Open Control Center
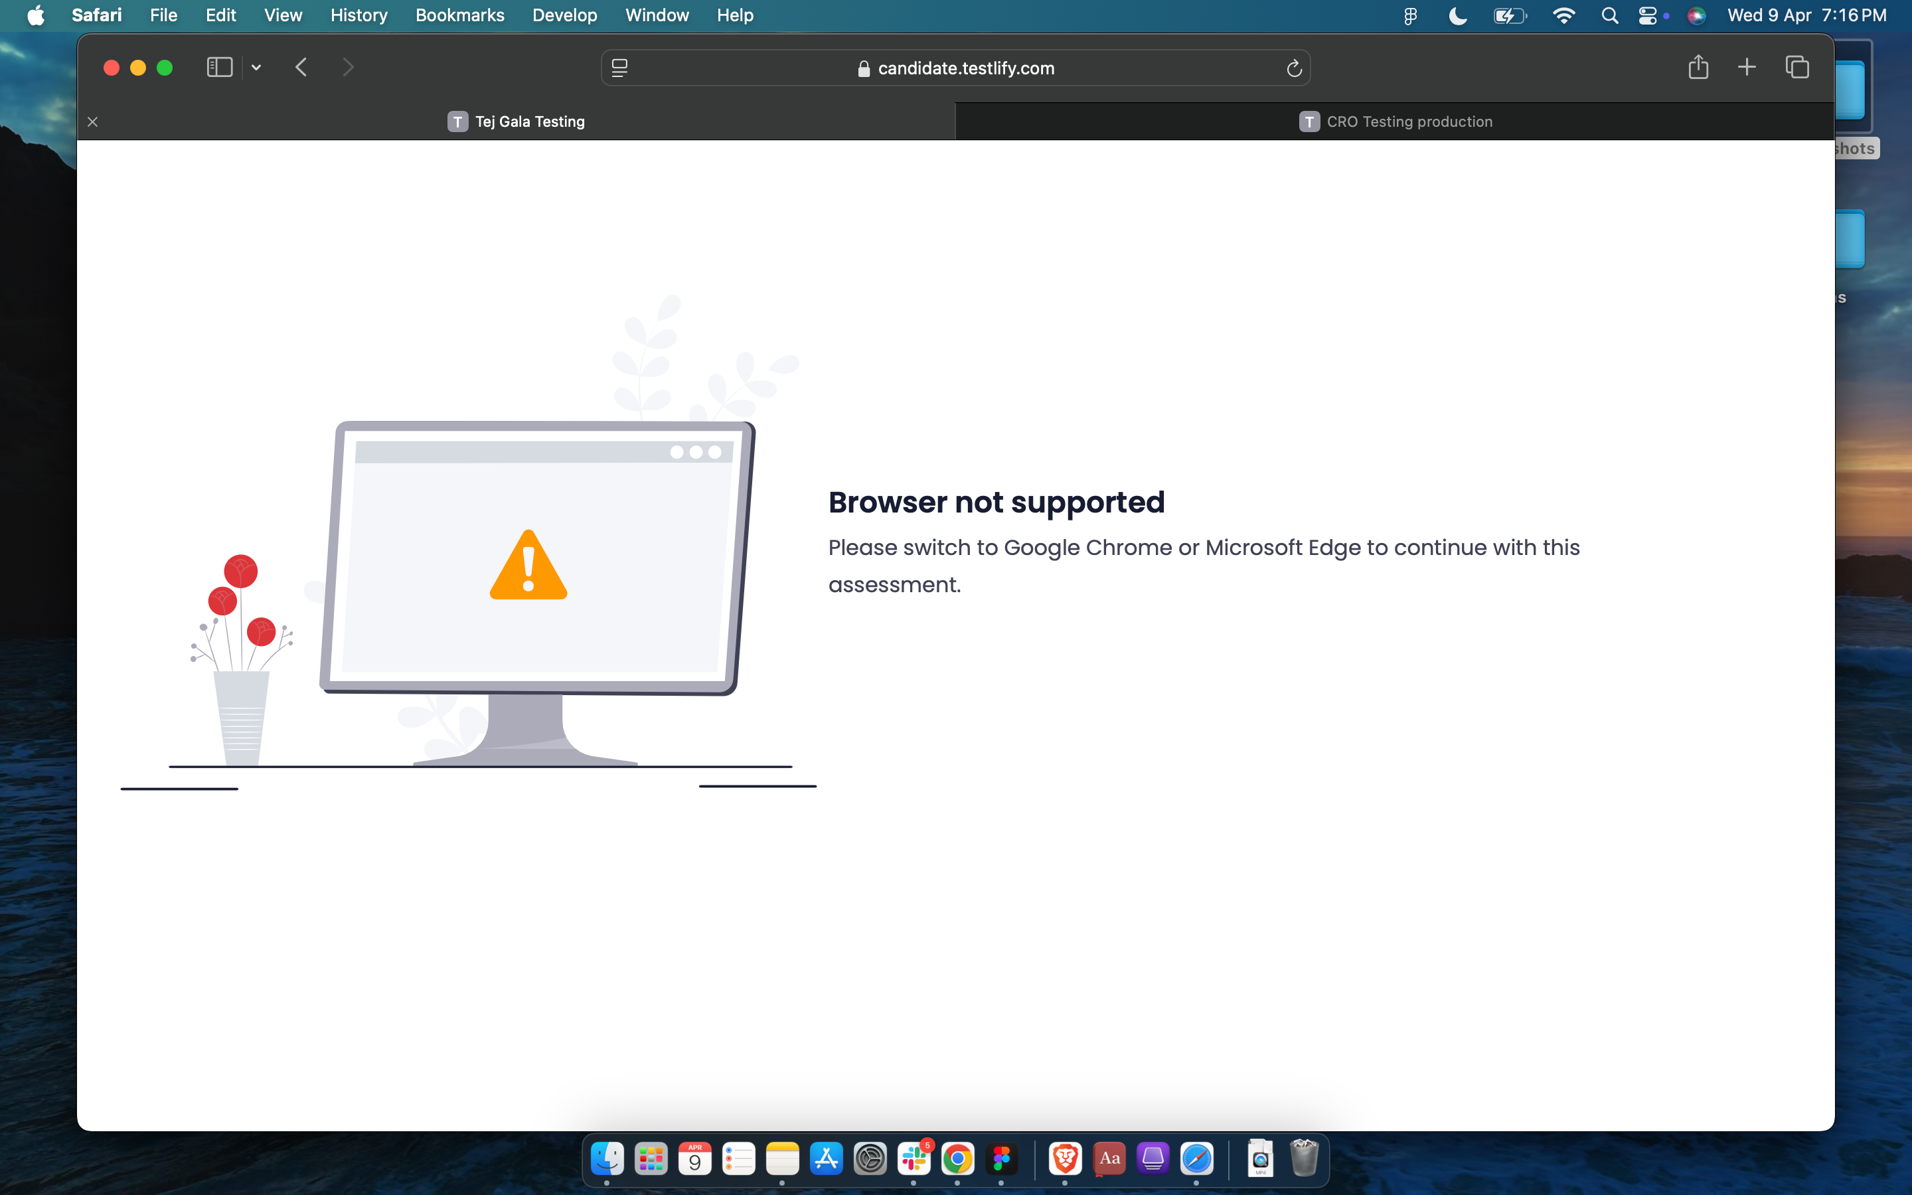1912x1195 pixels. [1648, 15]
